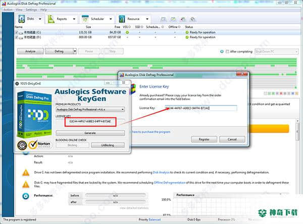Click the Disk Defrag Pro box image
This screenshot has width=303, height=224.
coord(34,115)
